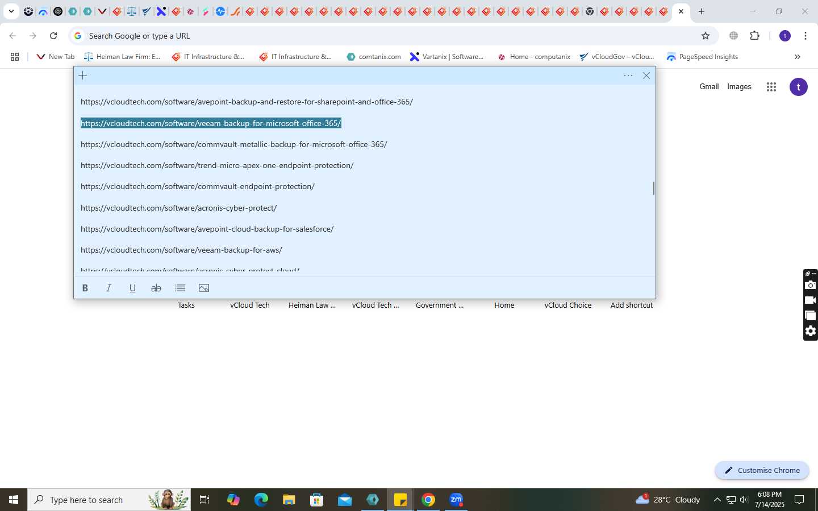Image resolution: width=818 pixels, height=511 pixels.
Task: Switch to the PageSpeed Insights tab with the blue arc icon
Action: coord(43,11)
